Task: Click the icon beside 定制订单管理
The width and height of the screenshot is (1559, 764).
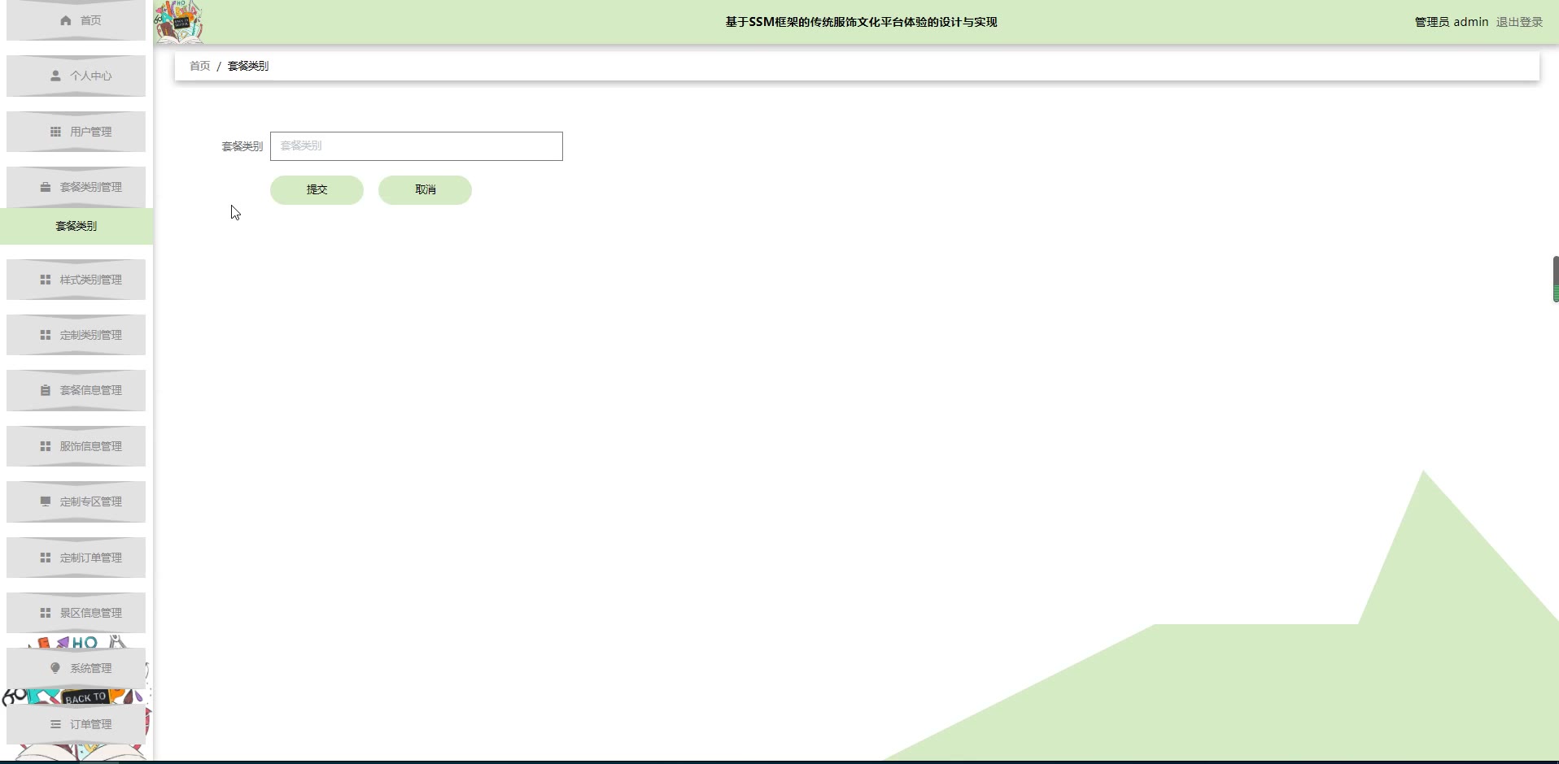Action: tap(46, 558)
